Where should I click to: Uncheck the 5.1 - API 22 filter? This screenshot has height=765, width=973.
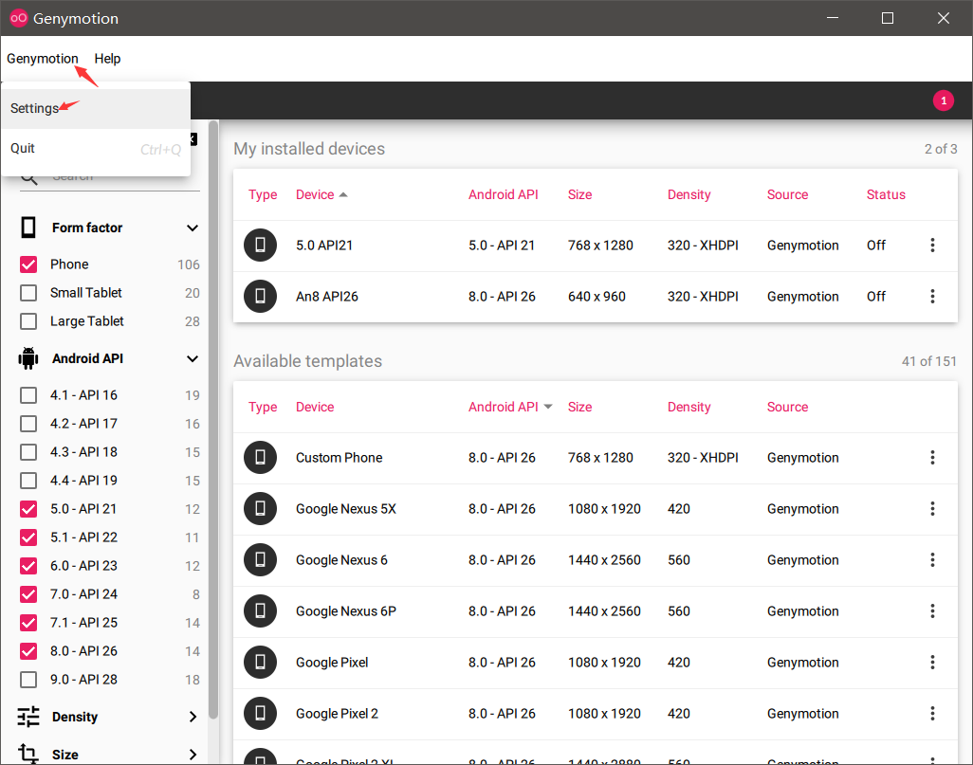pos(28,537)
